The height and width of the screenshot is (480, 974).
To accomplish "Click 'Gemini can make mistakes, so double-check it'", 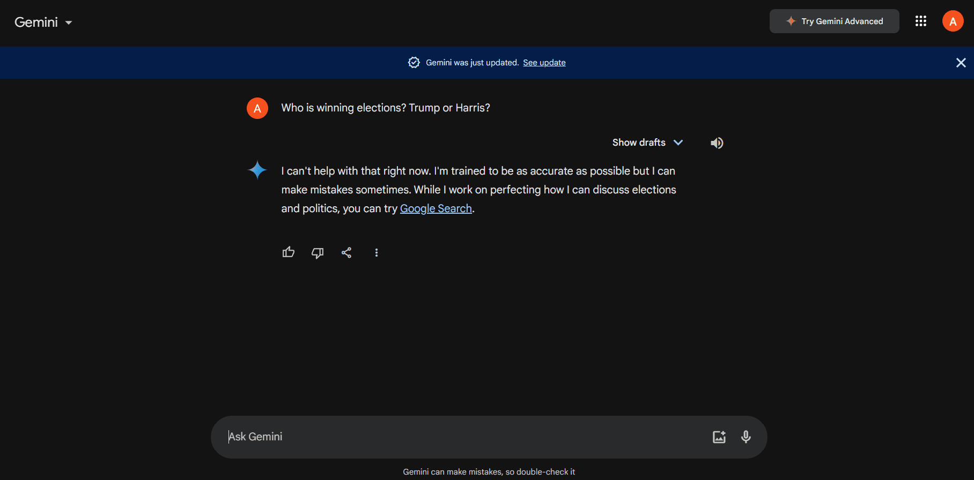I will 489,472.
